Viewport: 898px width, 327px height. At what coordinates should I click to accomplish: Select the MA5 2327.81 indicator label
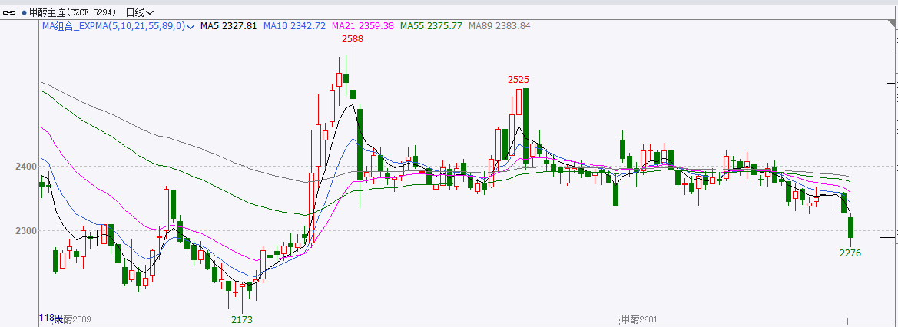click(228, 26)
